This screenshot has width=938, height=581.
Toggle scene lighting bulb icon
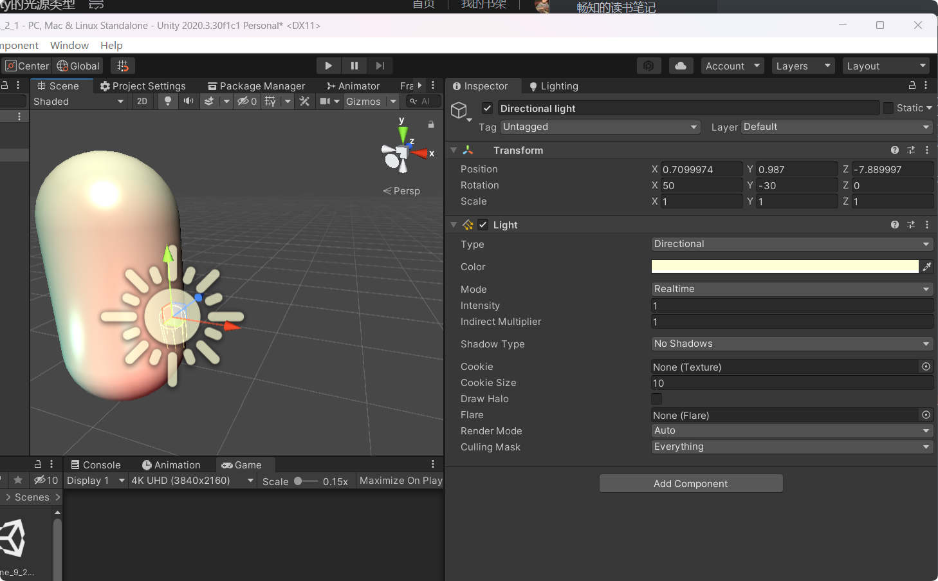[168, 101]
